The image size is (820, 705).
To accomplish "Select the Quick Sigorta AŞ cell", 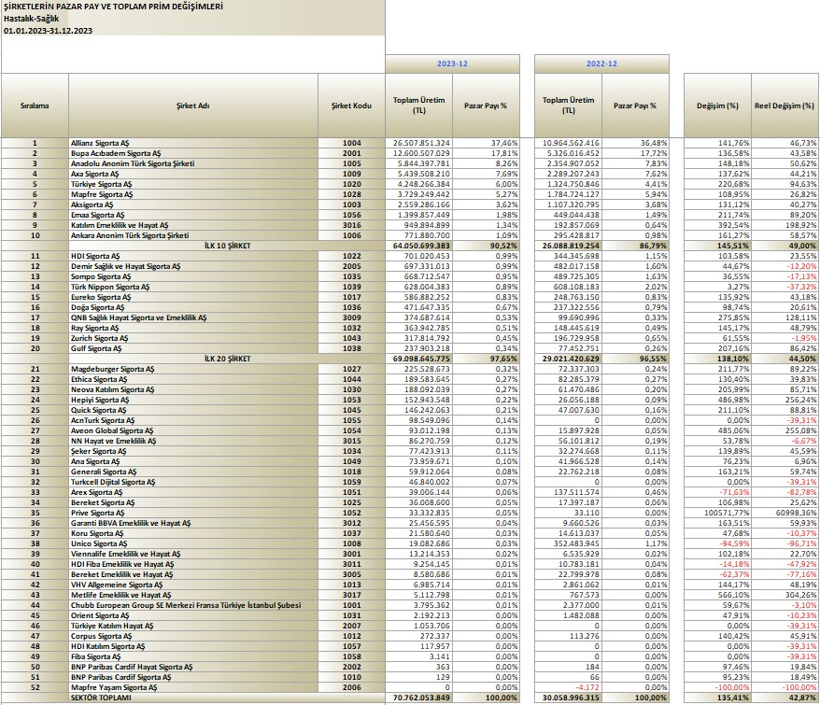I will point(193,410).
